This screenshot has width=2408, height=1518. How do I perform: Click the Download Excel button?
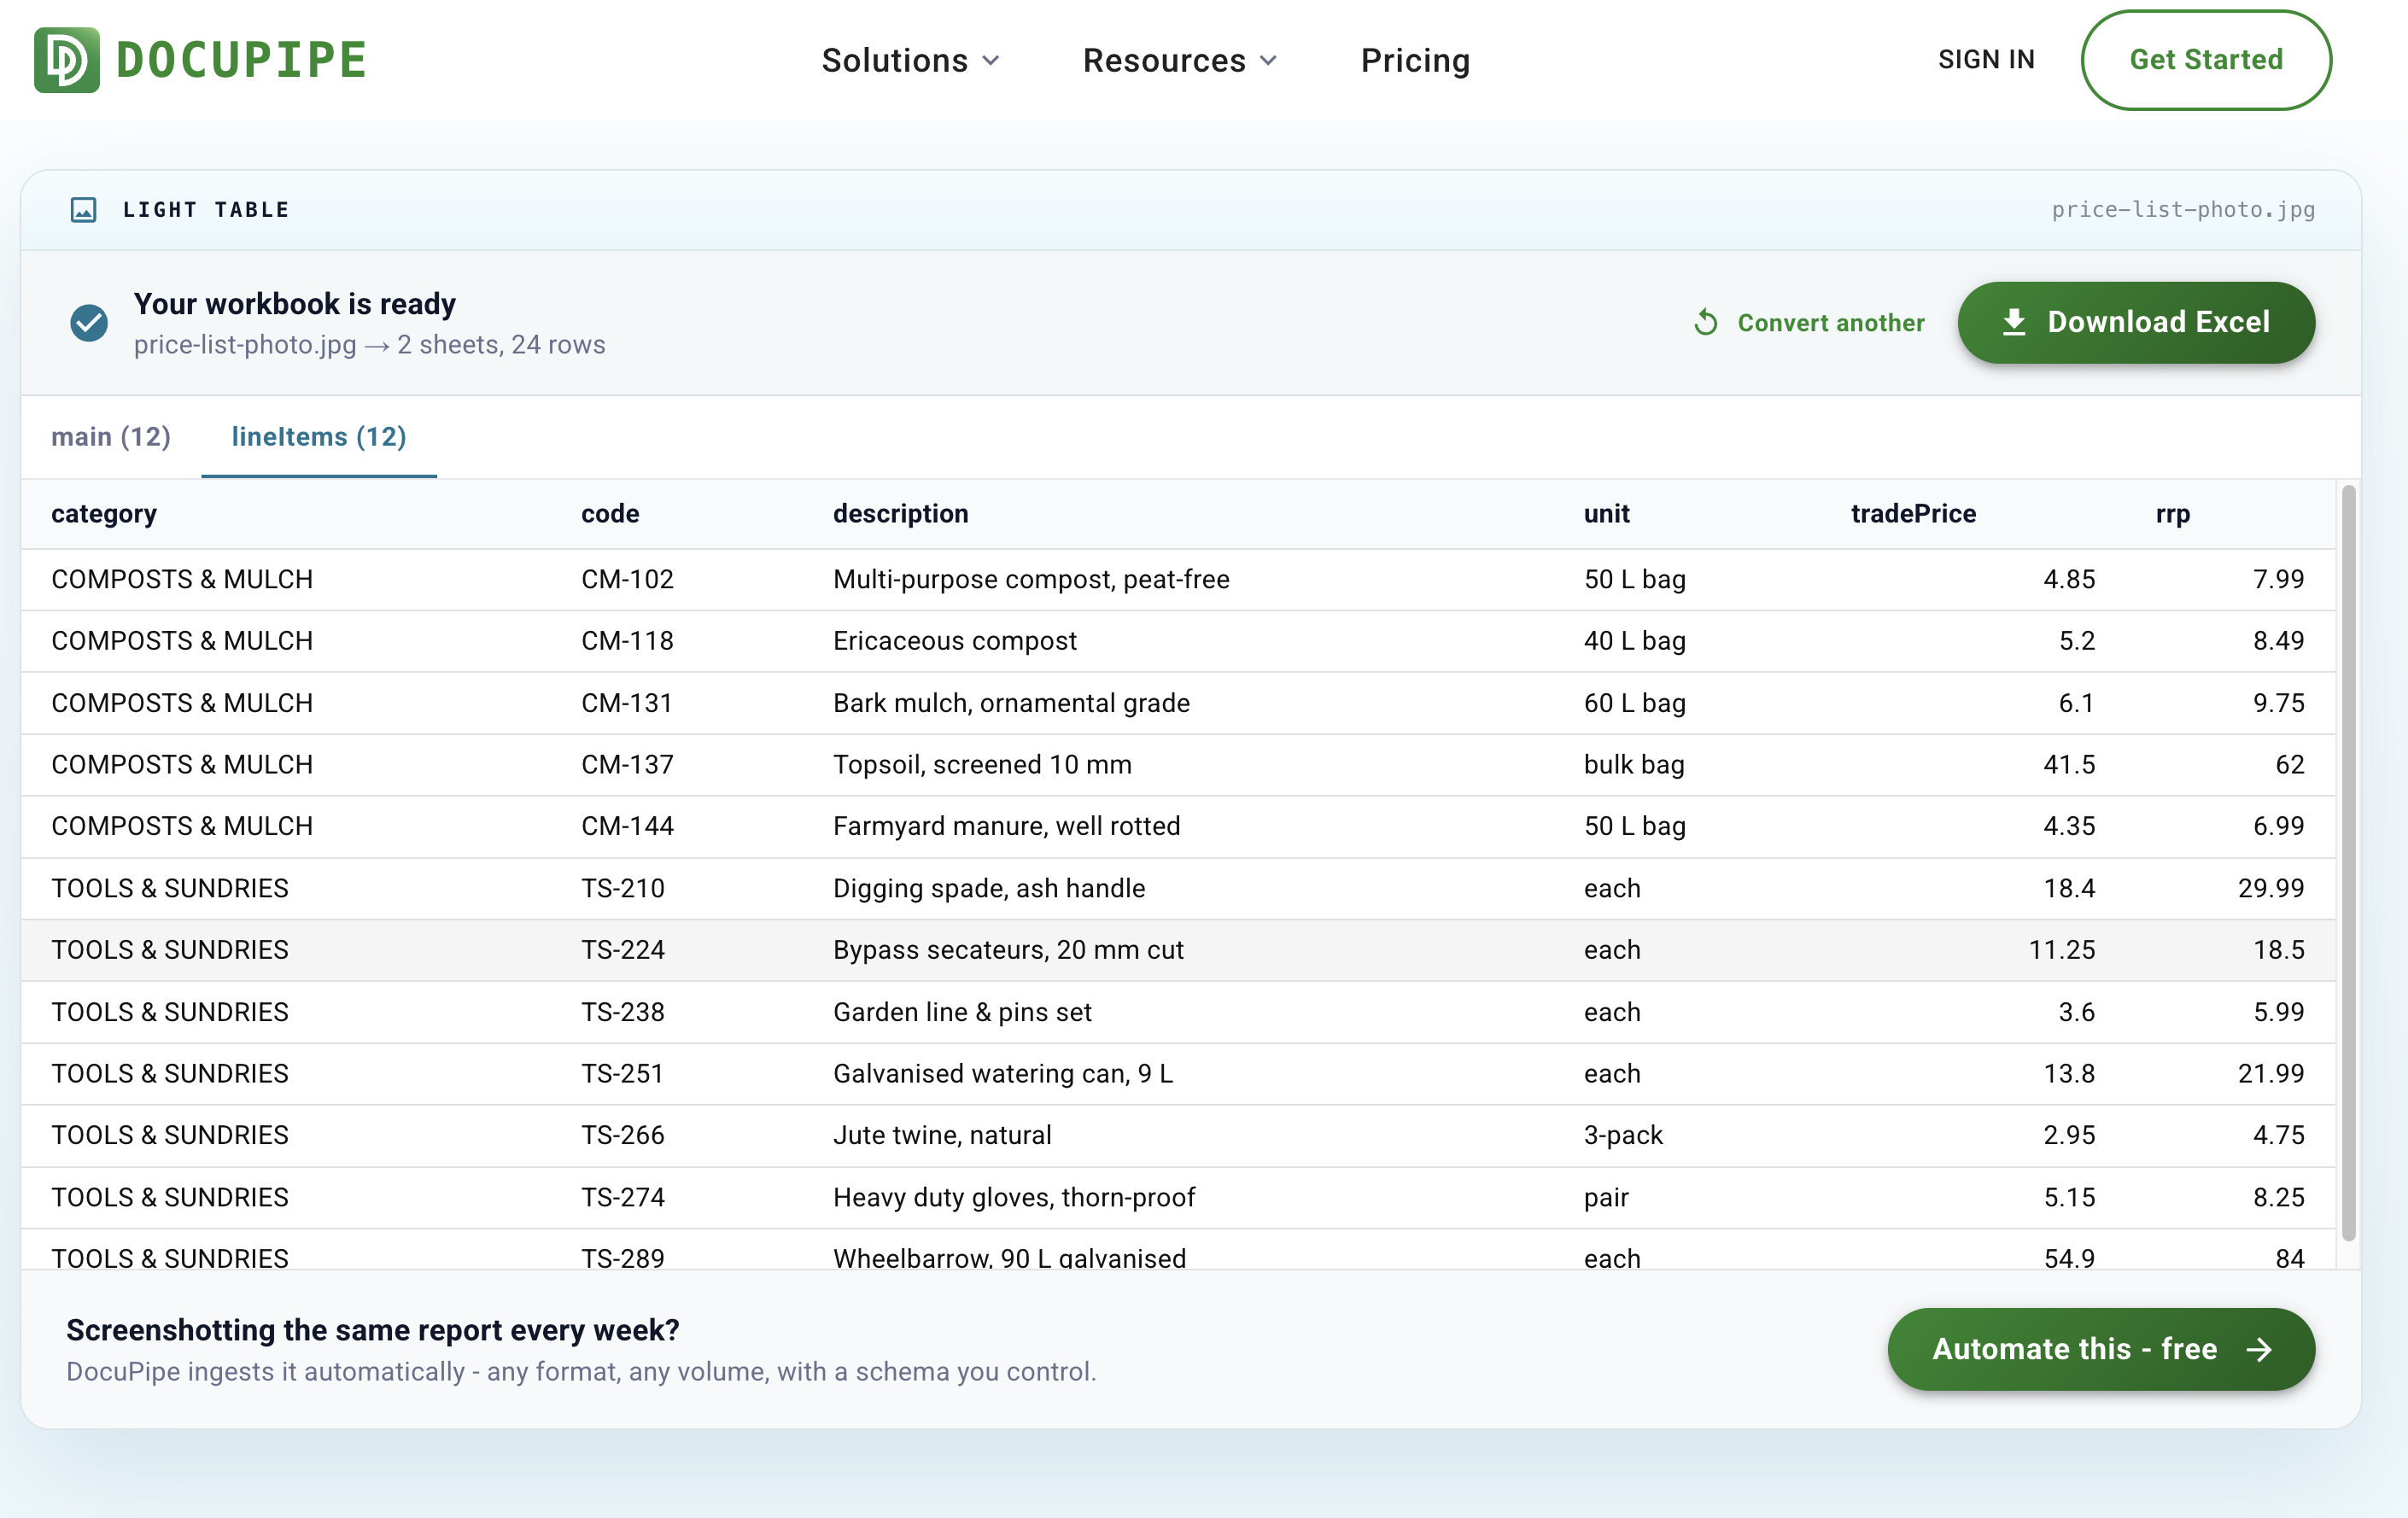point(2136,322)
